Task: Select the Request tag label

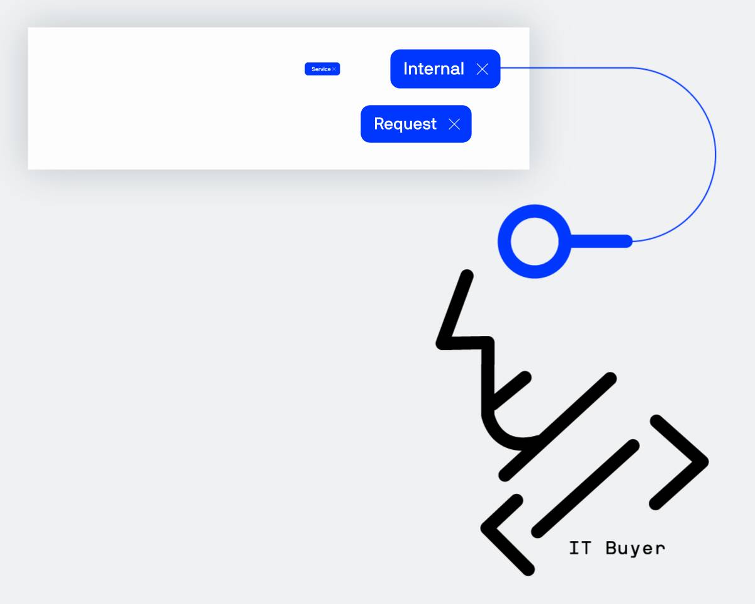Action: point(405,124)
